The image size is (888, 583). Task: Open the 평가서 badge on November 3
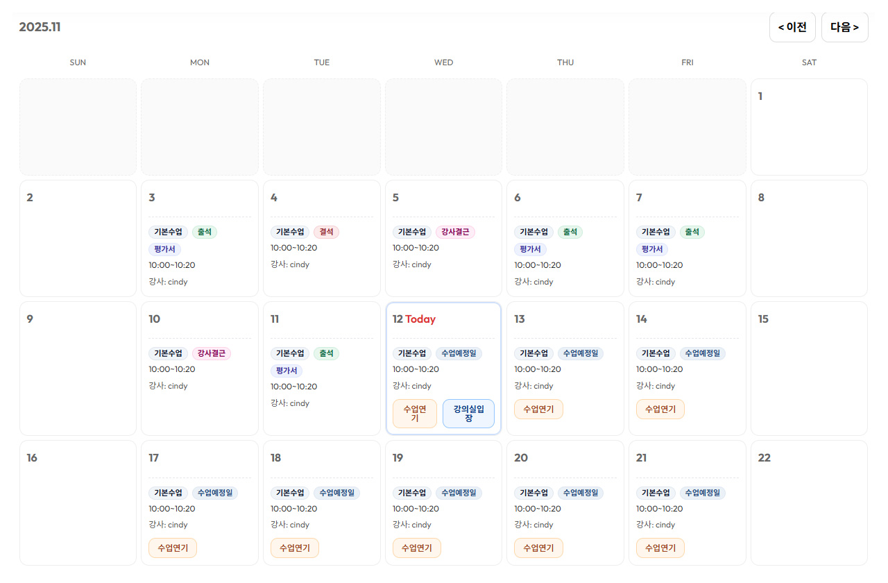[164, 249]
